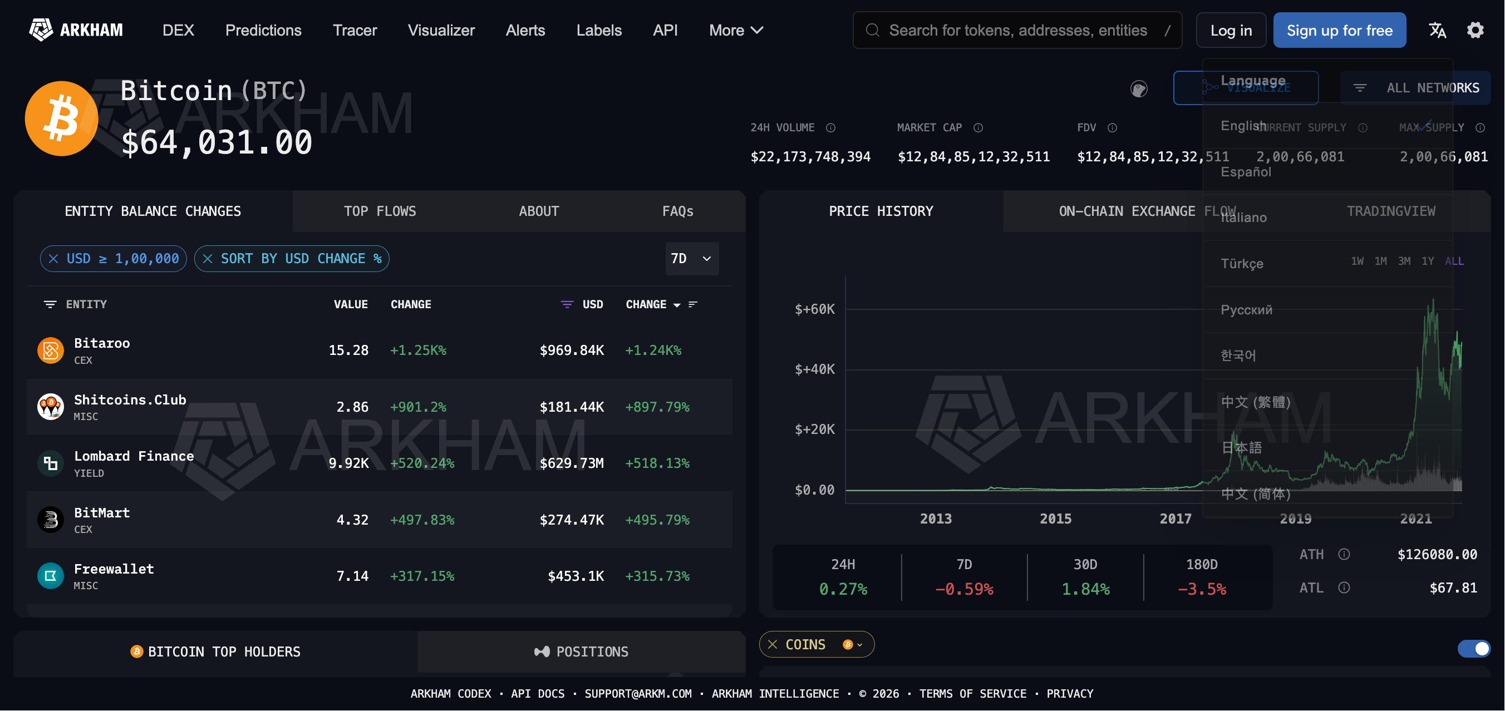Show info for ATH

1344,555
